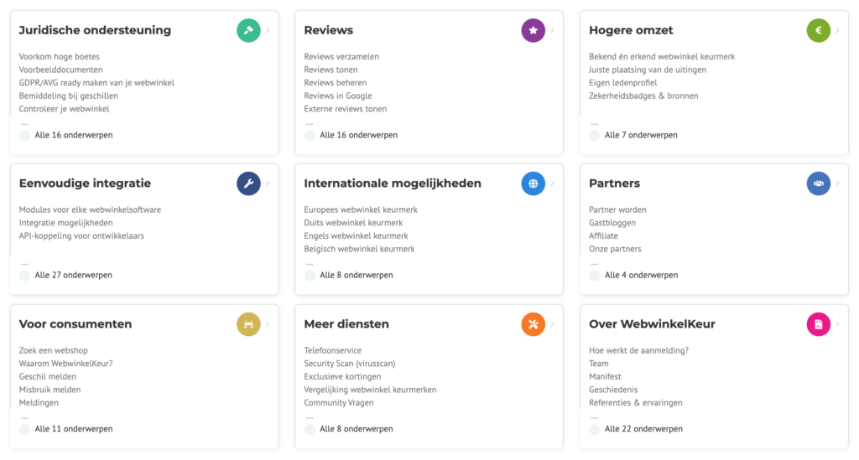Click the blue globe international icon

(x=534, y=183)
